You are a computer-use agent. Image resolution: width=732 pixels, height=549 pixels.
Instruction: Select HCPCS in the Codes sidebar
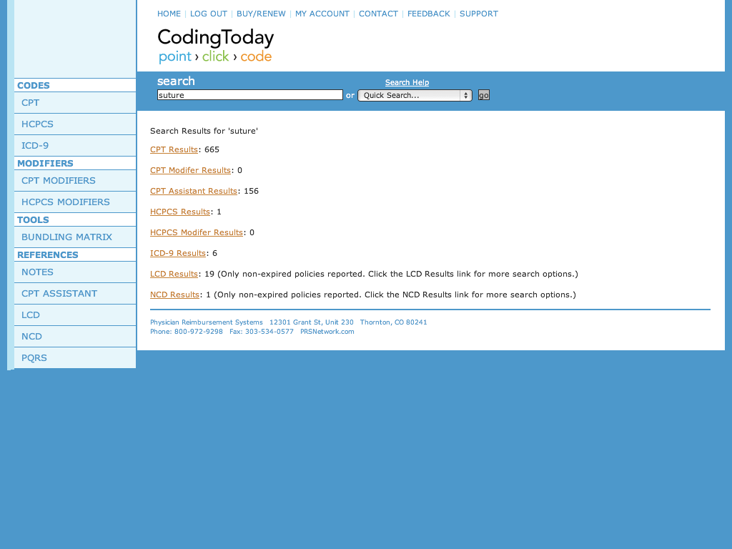tap(75, 124)
